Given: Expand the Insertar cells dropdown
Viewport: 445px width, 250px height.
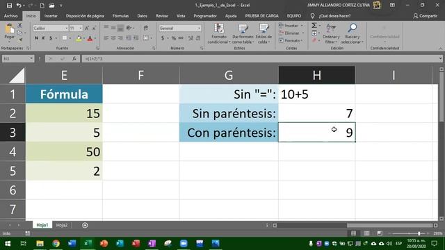Looking at the screenshot, I should 302,26.
